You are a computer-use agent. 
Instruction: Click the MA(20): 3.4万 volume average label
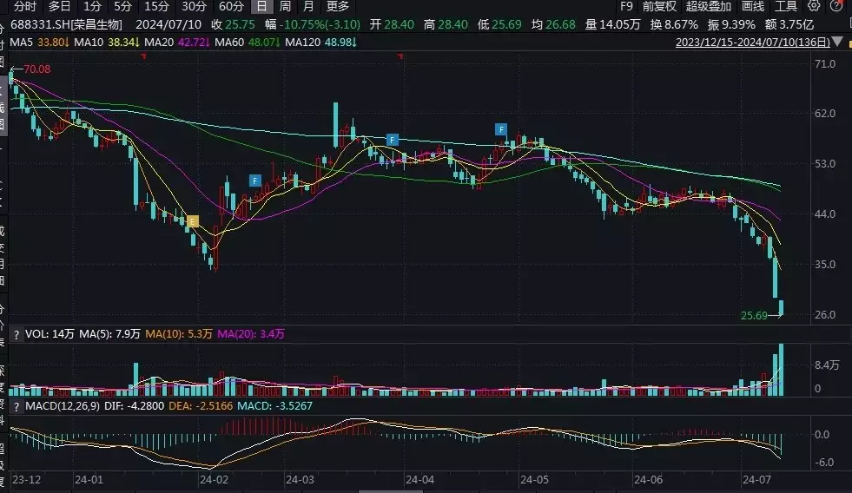pyautogui.click(x=250, y=334)
